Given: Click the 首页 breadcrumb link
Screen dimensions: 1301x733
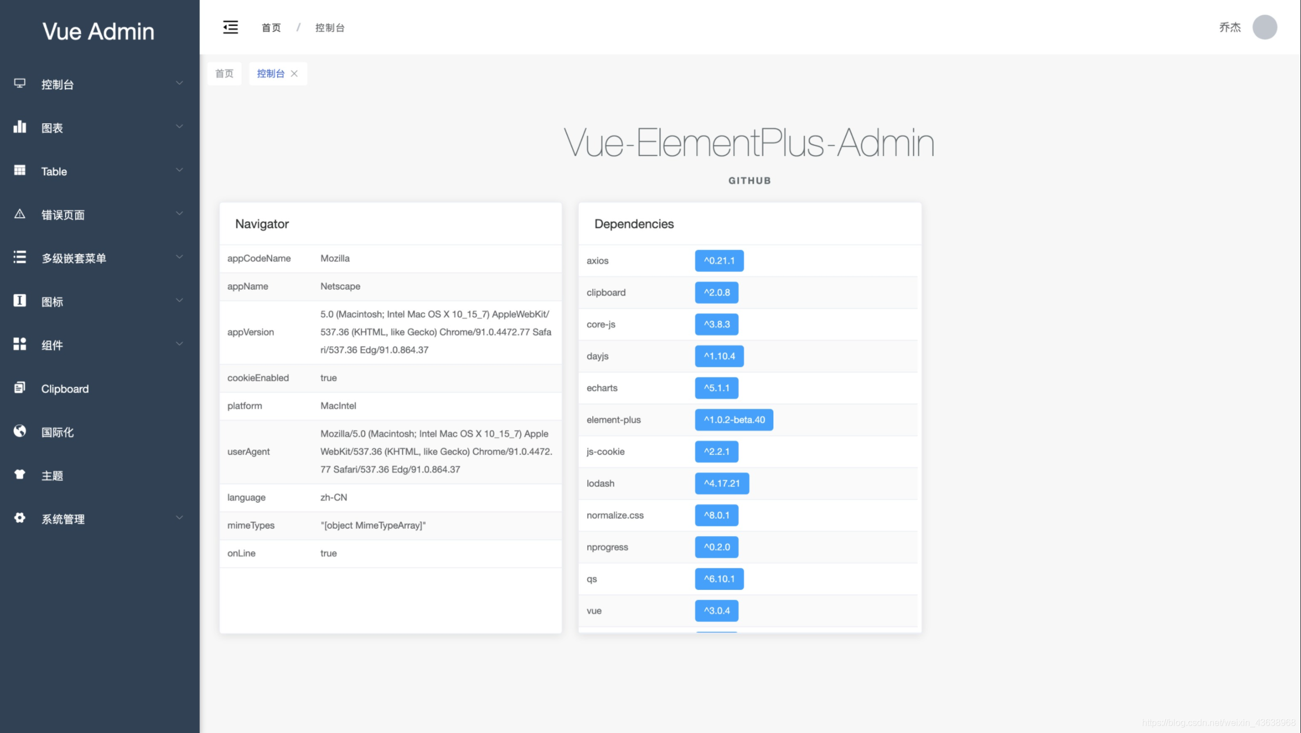Looking at the screenshot, I should pos(271,28).
